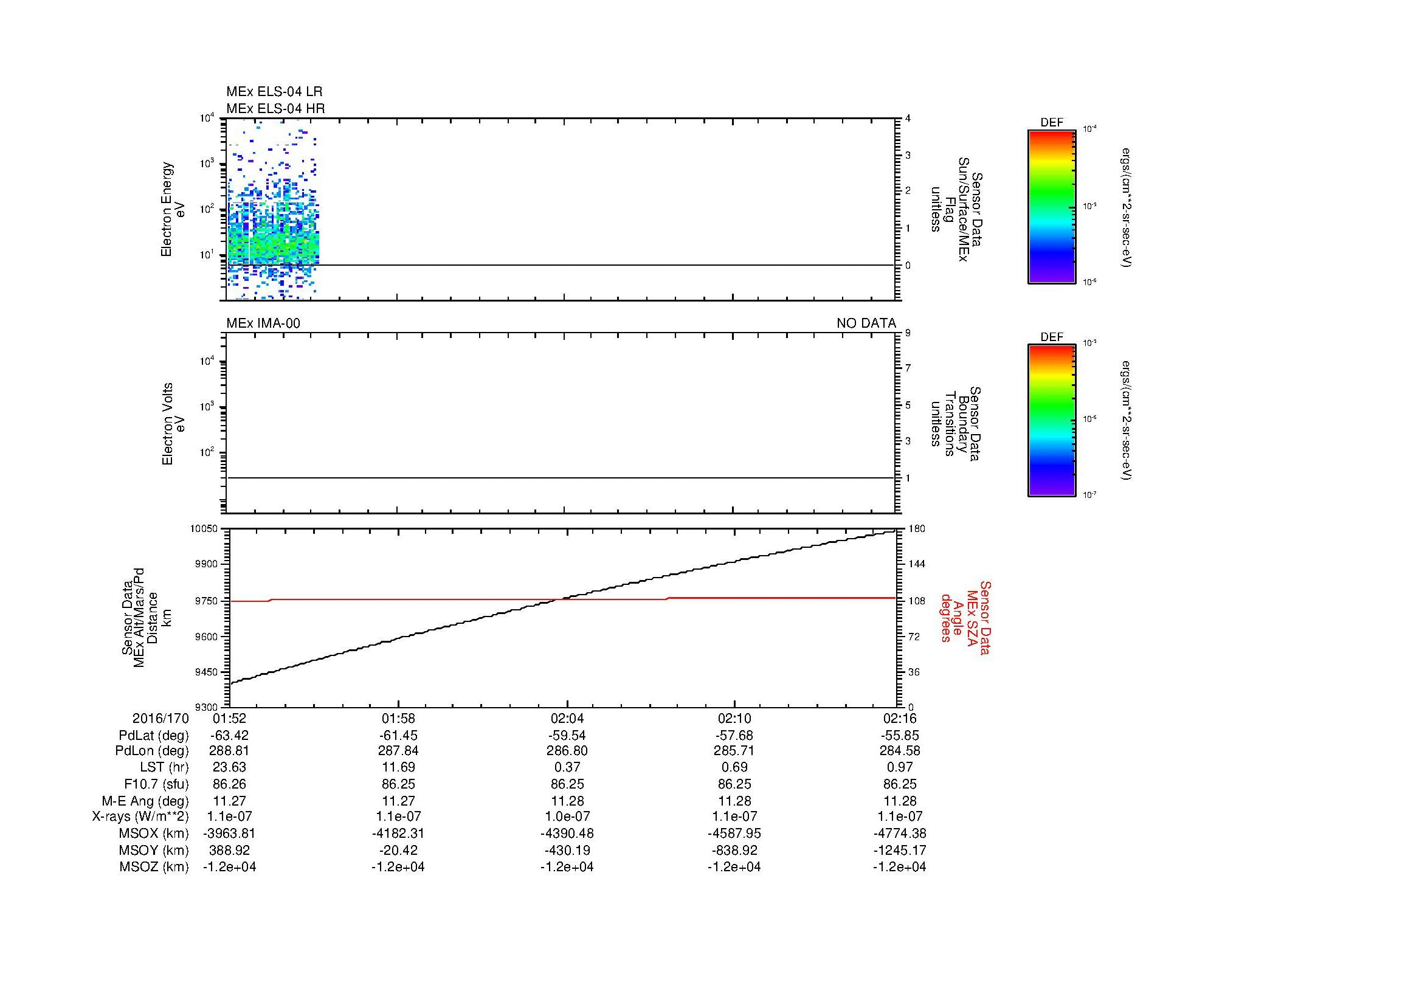Click the horizontal boundary line in IMA panel
Image resolution: width=1422 pixels, height=1005 pixels.
[561, 478]
